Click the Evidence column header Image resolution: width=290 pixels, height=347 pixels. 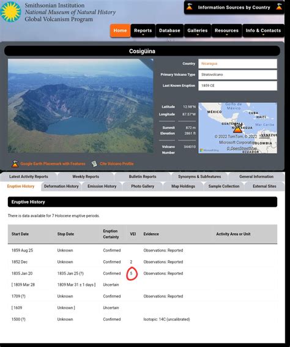click(x=151, y=234)
